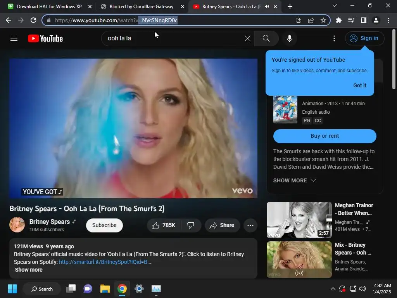Open Windows Start menu

12,289
